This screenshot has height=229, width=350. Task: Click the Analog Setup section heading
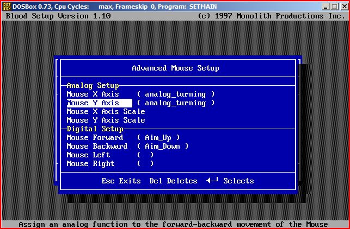pos(93,86)
